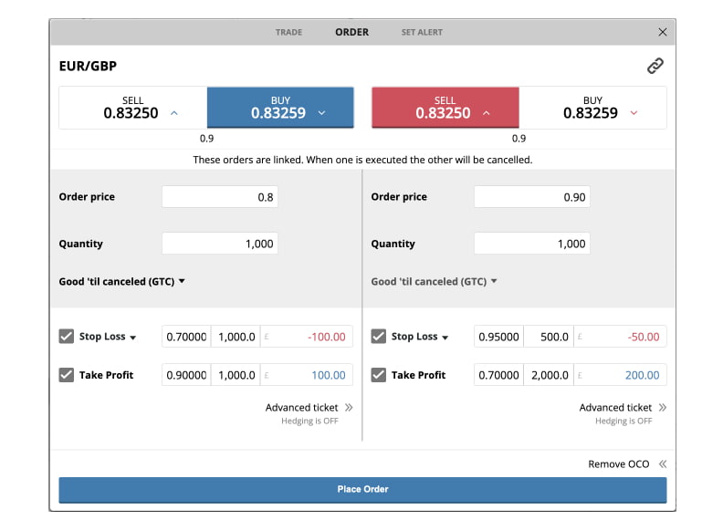Expand the left Stop Loss type dropdown
Image resolution: width=723 pixels, height=531 pixels.
click(x=133, y=338)
